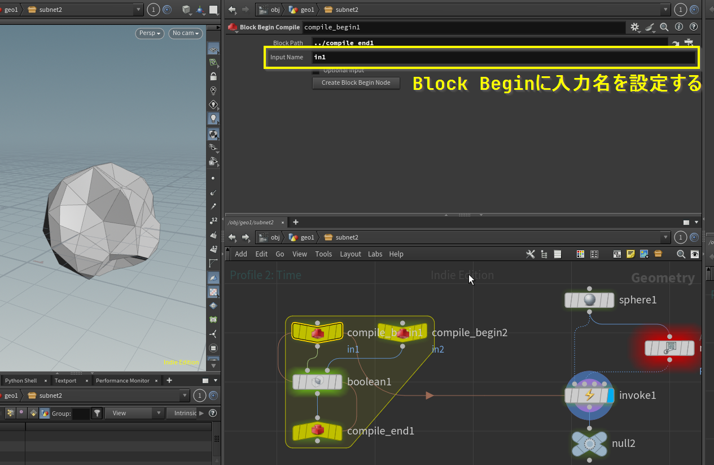Select the color palette icon in network toolbar

[x=580, y=254]
